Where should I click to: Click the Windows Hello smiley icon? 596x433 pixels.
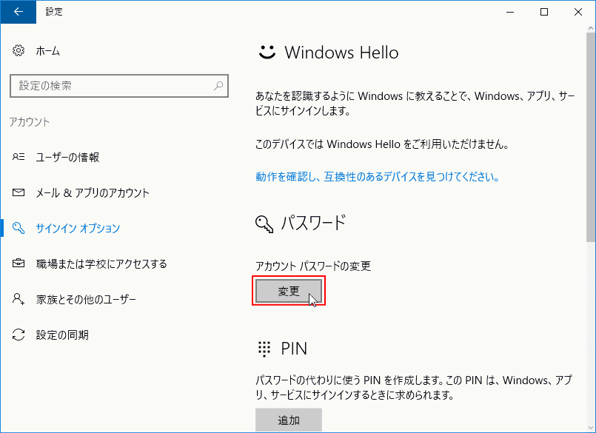coord(267,52)
